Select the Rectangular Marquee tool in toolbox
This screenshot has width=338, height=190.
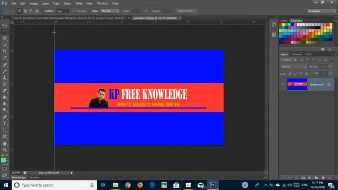pyautogui.click(x=5, y=32)
